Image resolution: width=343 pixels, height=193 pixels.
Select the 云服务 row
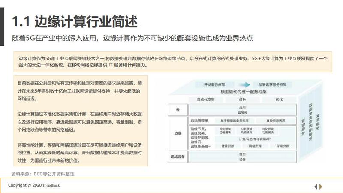[x=242, y=112]
